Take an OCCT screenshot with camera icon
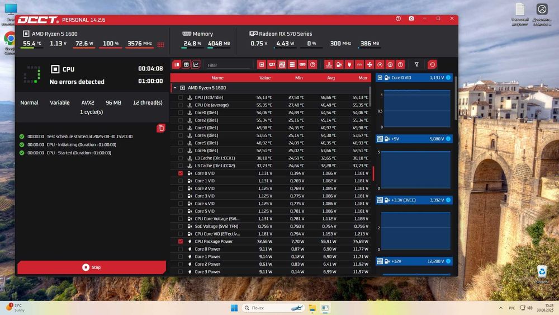Screen dimensions: 559x315 point(411,18)
